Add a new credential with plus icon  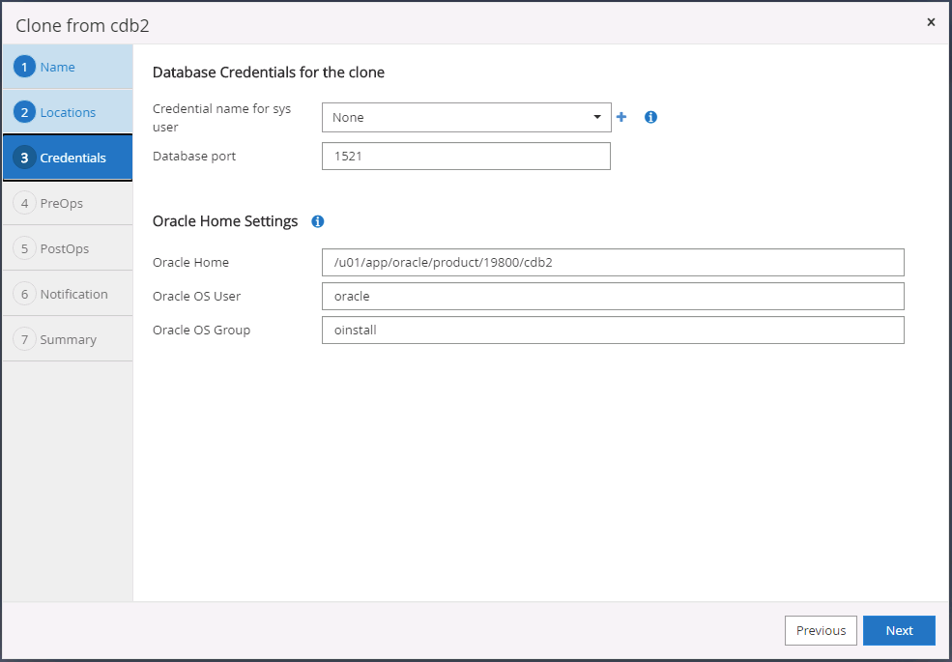point(621,117)
